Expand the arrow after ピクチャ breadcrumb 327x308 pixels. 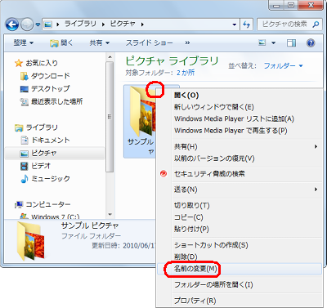coord(142,25)
